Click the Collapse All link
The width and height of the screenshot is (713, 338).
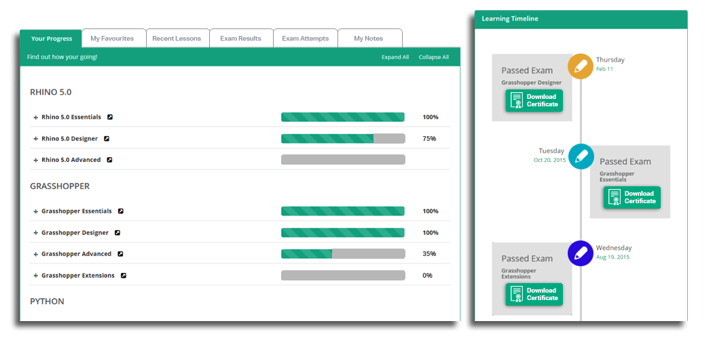coord(434,57)
